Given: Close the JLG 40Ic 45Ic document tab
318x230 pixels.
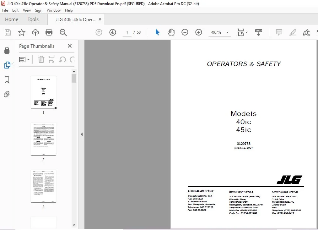Looking at the screenshot, I should point(100,19).
